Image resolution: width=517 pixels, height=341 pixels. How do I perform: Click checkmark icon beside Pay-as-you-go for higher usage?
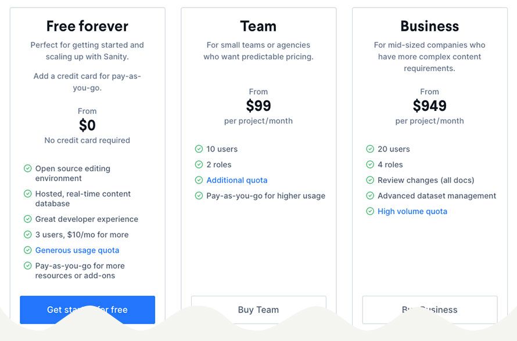[199, 196]
